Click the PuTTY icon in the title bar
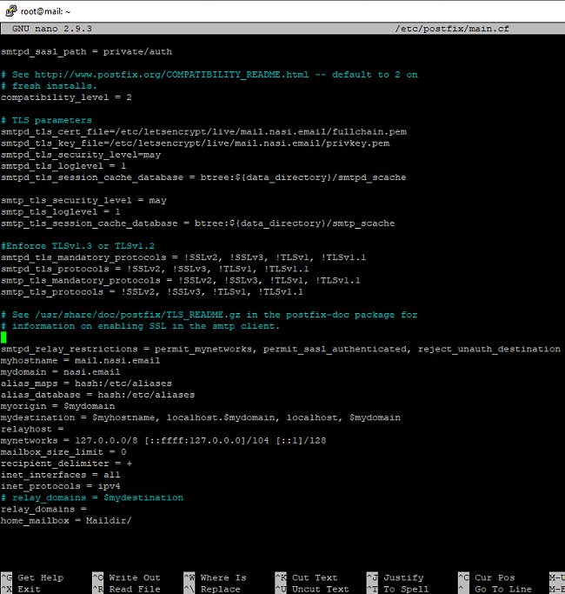 pyautogui.click(x=11, y=11)
